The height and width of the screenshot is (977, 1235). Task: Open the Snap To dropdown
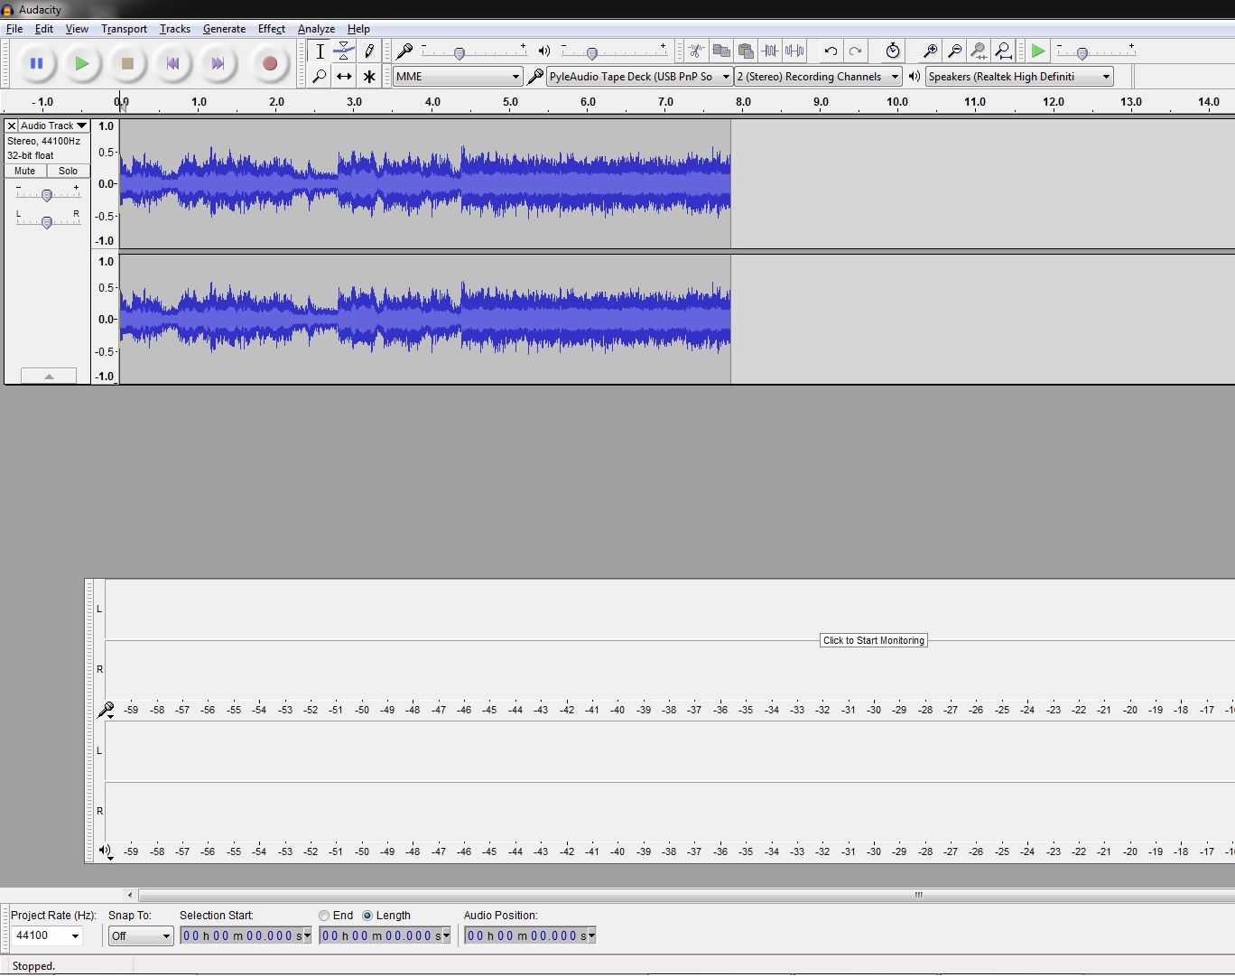click(140, 936)
